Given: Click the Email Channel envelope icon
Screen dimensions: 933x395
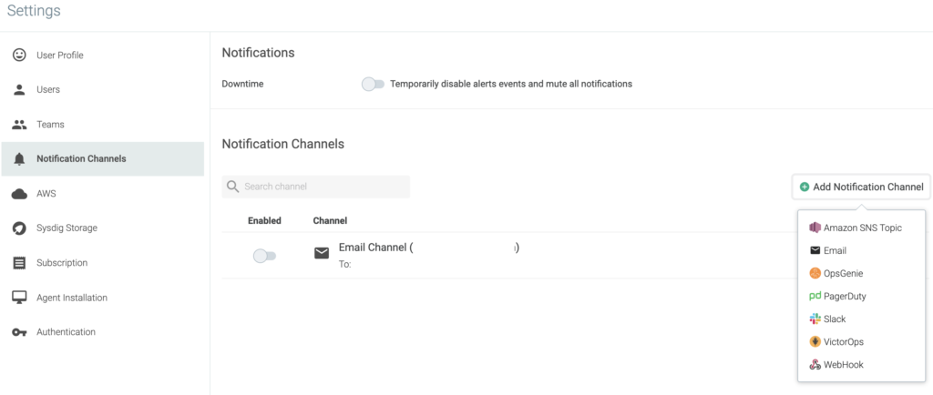Looking at the screenshot, I should point(322,254).
